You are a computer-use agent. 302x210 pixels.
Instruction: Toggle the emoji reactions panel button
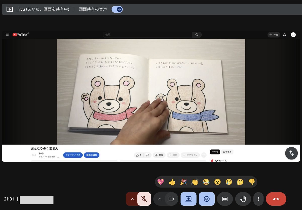pos(207,199)
